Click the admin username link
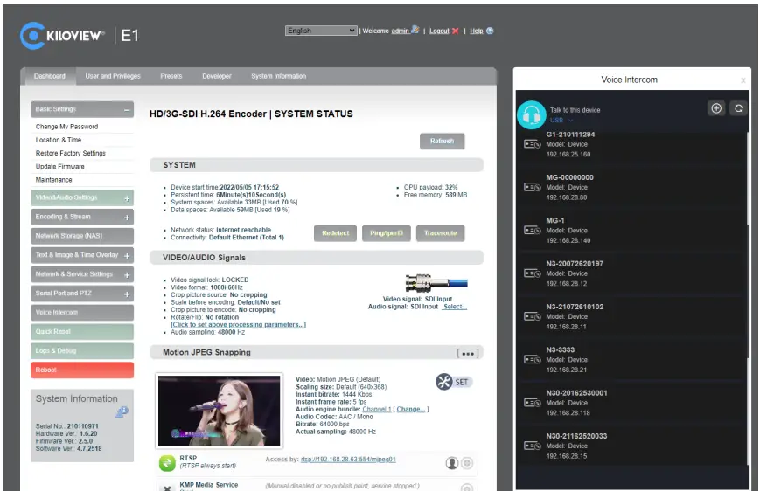 pyautogui.click(x=400, y=31)
